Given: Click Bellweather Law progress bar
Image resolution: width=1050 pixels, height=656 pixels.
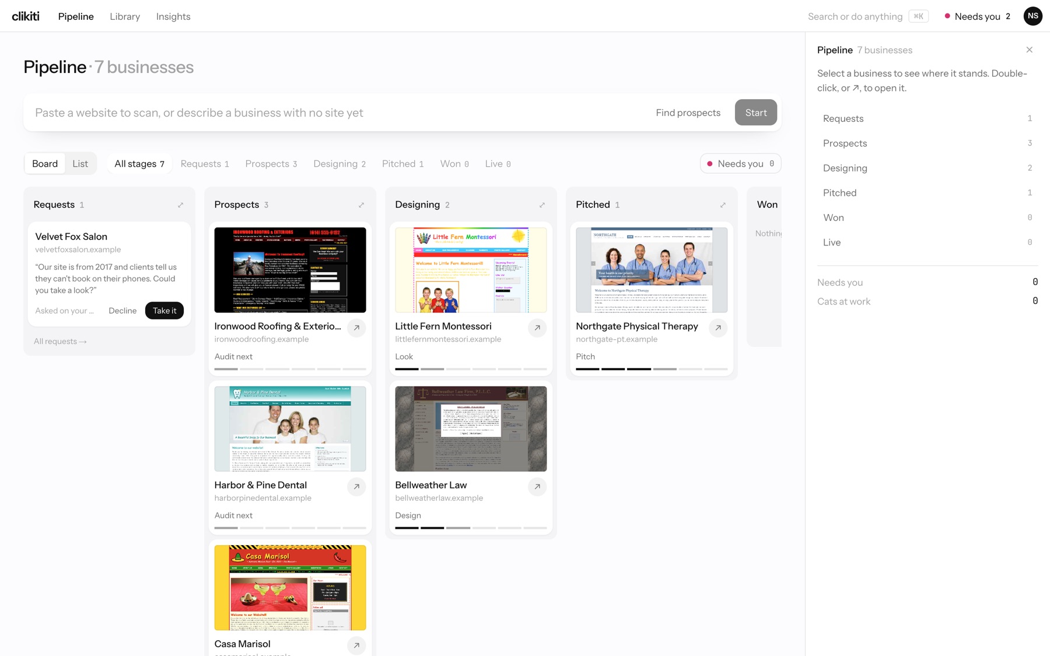Looking at the screenshot, I should point(471,528).
